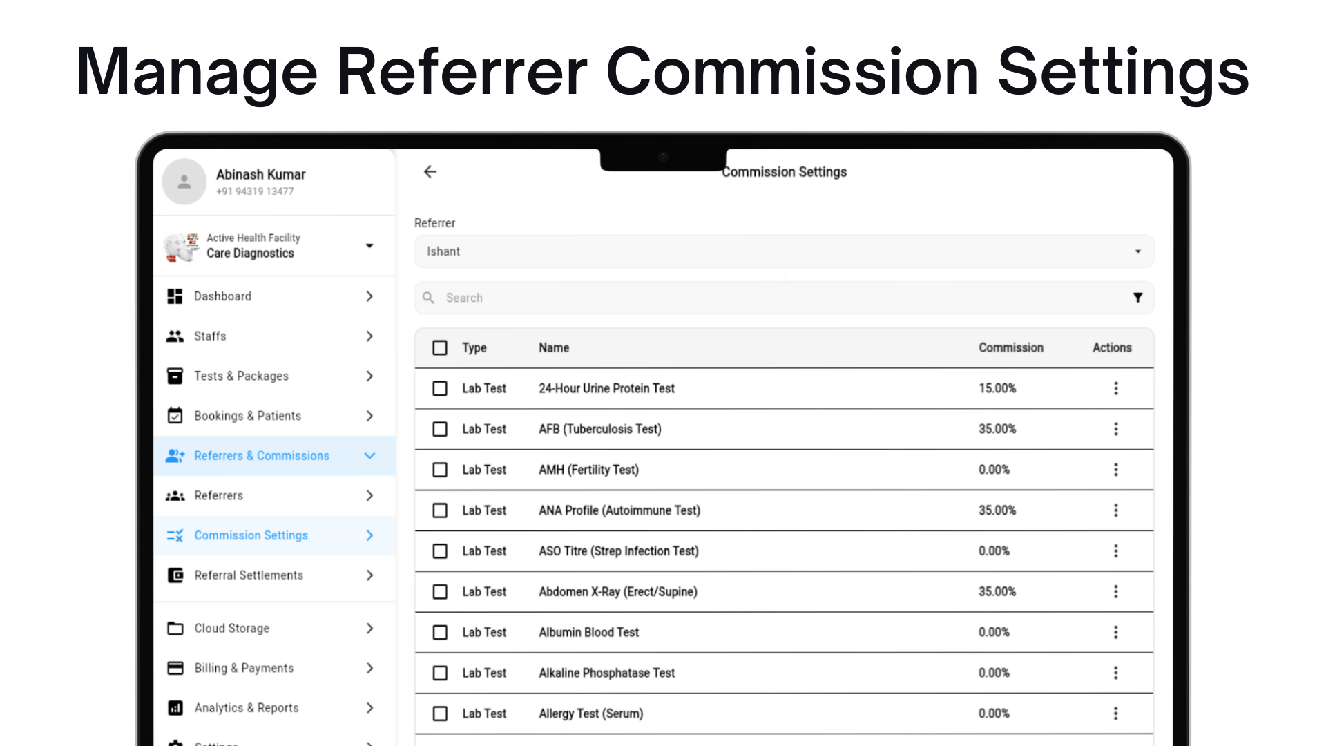The width and height of the screenshot is (1326, 746).
Task: Open actions menu for ANA Profile row
Action: coord(1115,510)
